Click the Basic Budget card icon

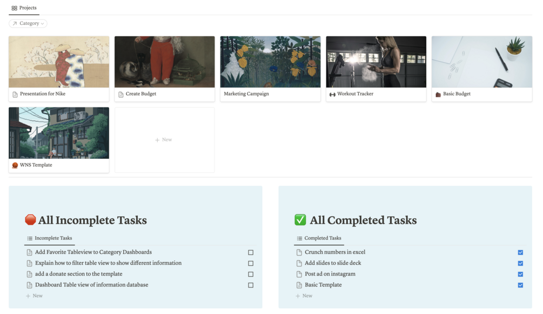[x=438, y=94]
